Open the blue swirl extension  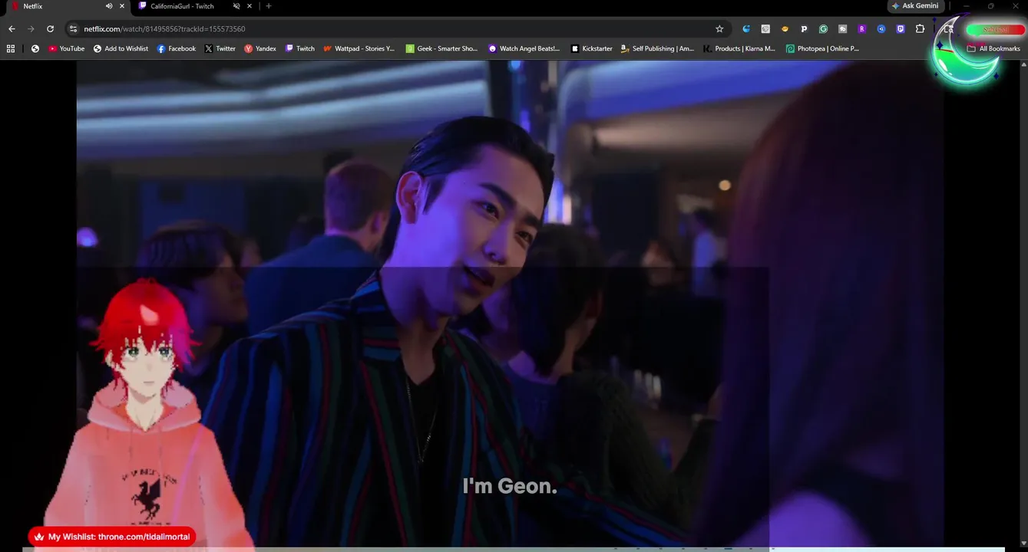click(746, 29)
